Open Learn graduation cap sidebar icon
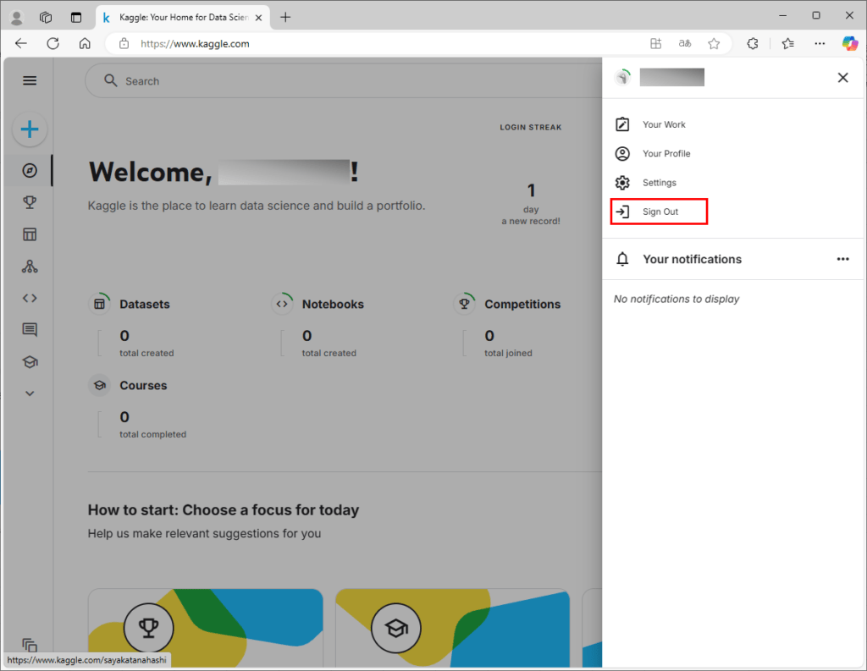The image size is (867, 671). [30, 362]
